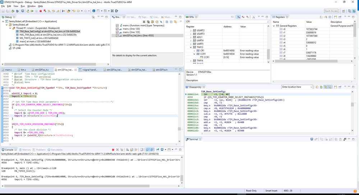The image size is (359, 195).
Task: Click the Resume debug toolbar icon
Action: click(32, 11)
